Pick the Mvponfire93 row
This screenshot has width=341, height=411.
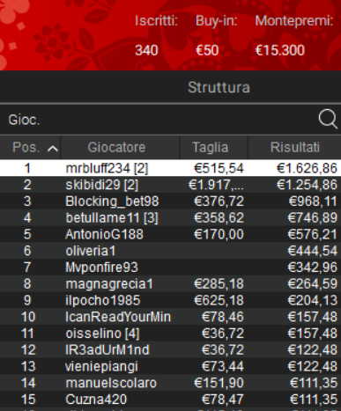170,268
